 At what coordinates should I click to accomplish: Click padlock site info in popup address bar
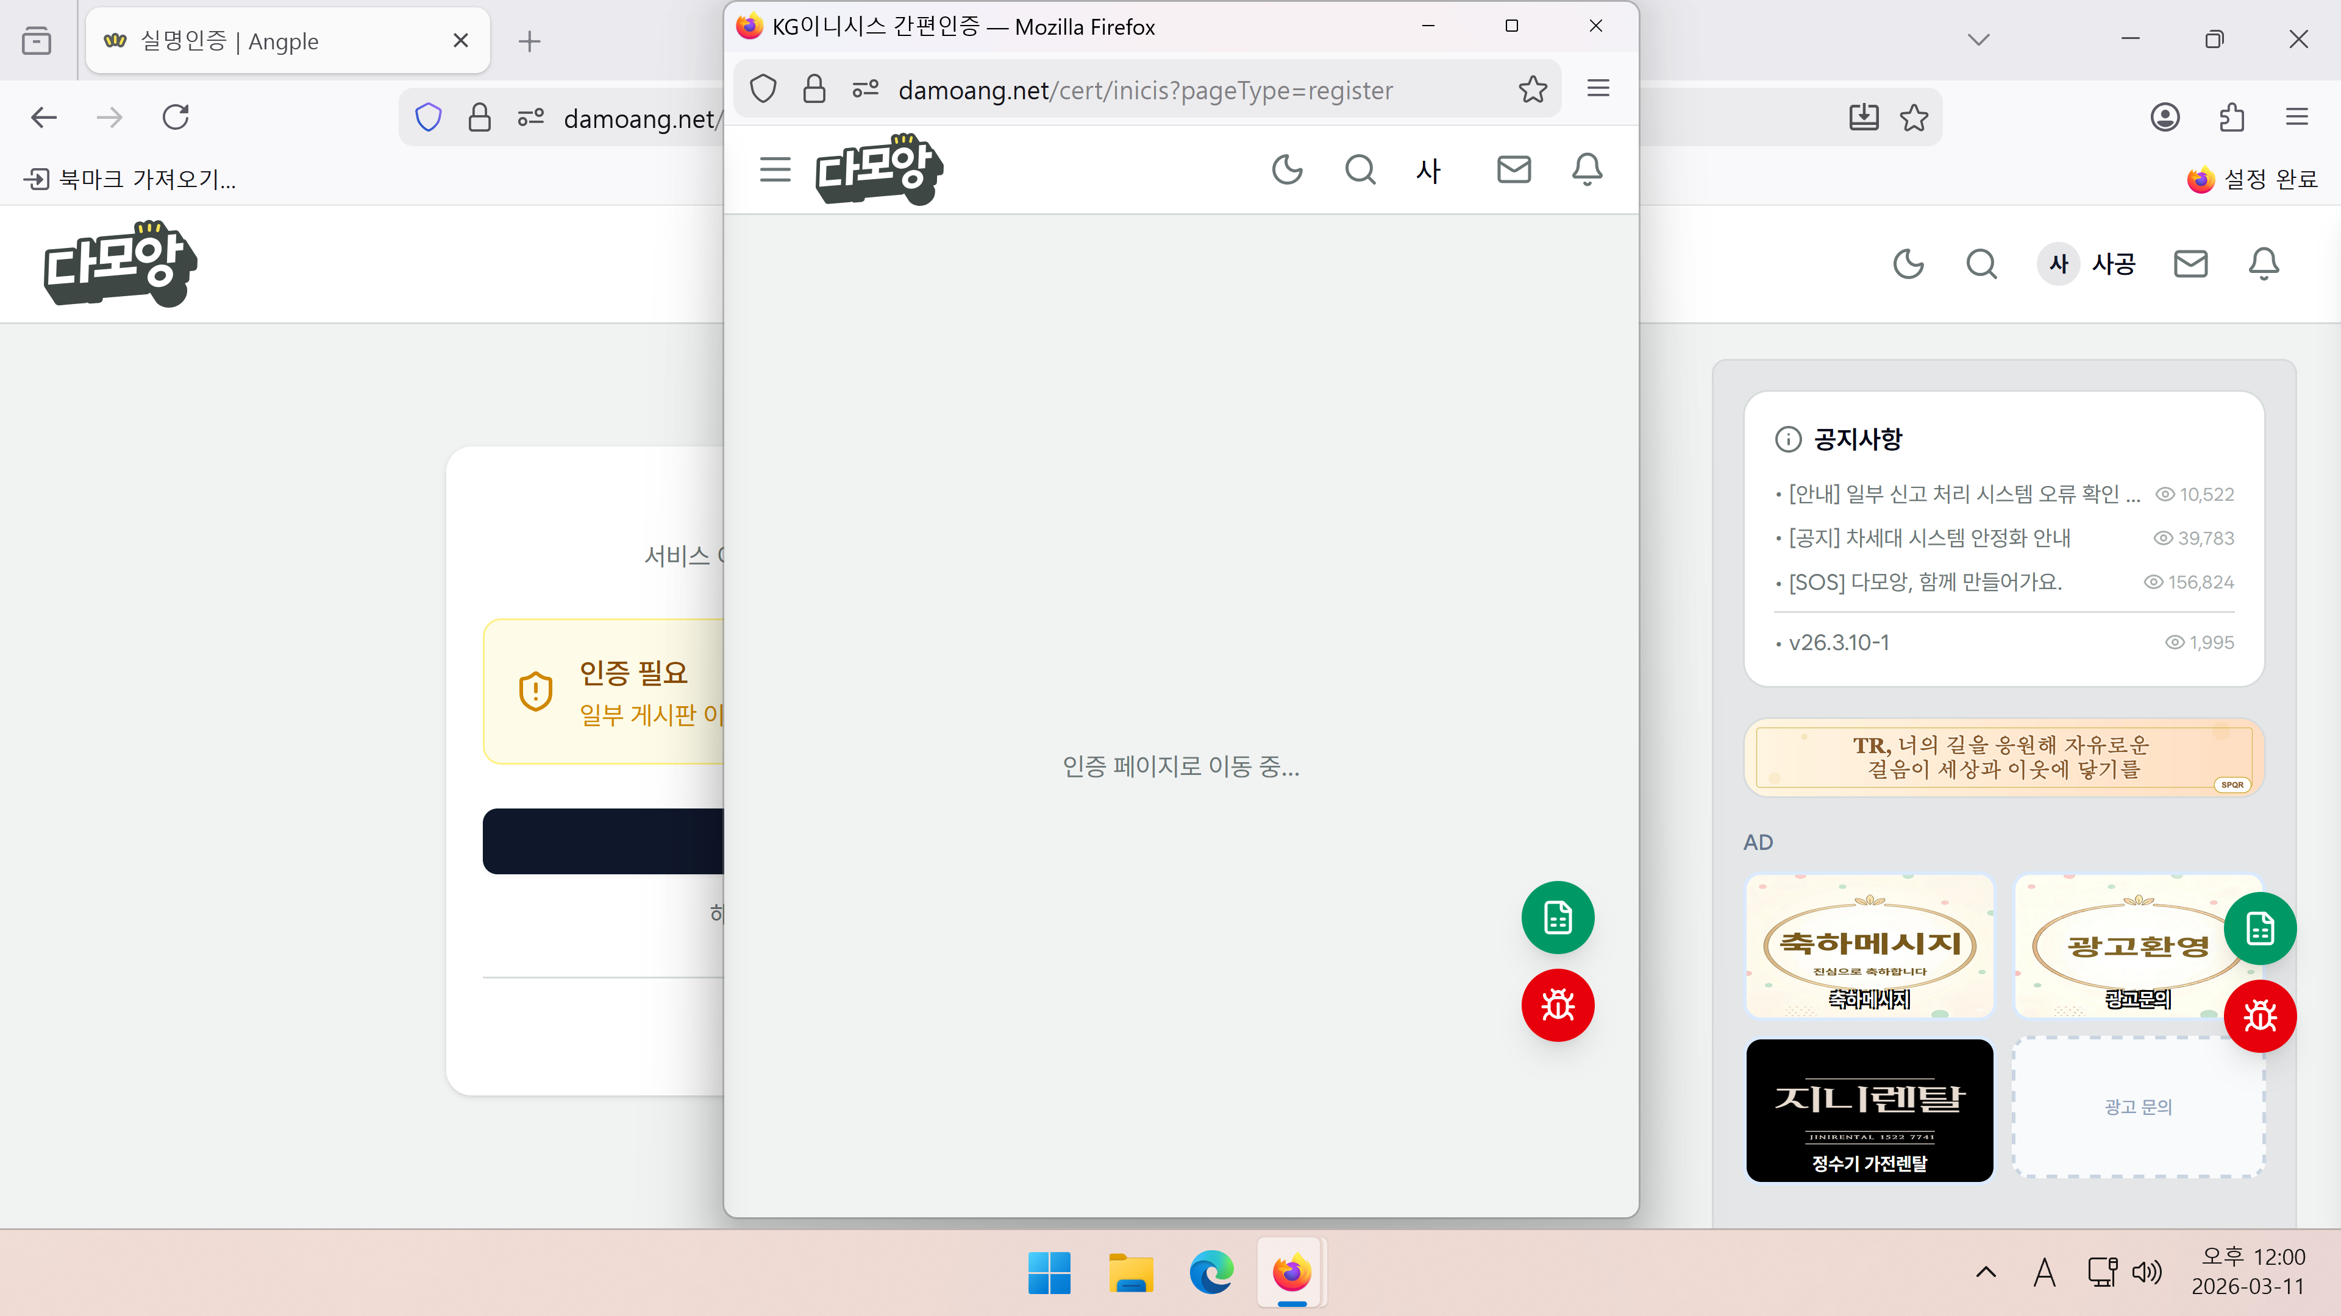coord(814,89)
